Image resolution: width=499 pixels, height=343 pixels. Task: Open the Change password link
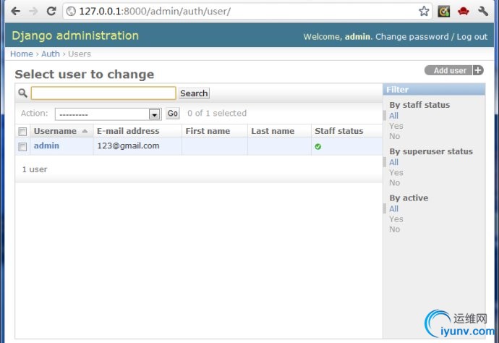click(411, 37)
